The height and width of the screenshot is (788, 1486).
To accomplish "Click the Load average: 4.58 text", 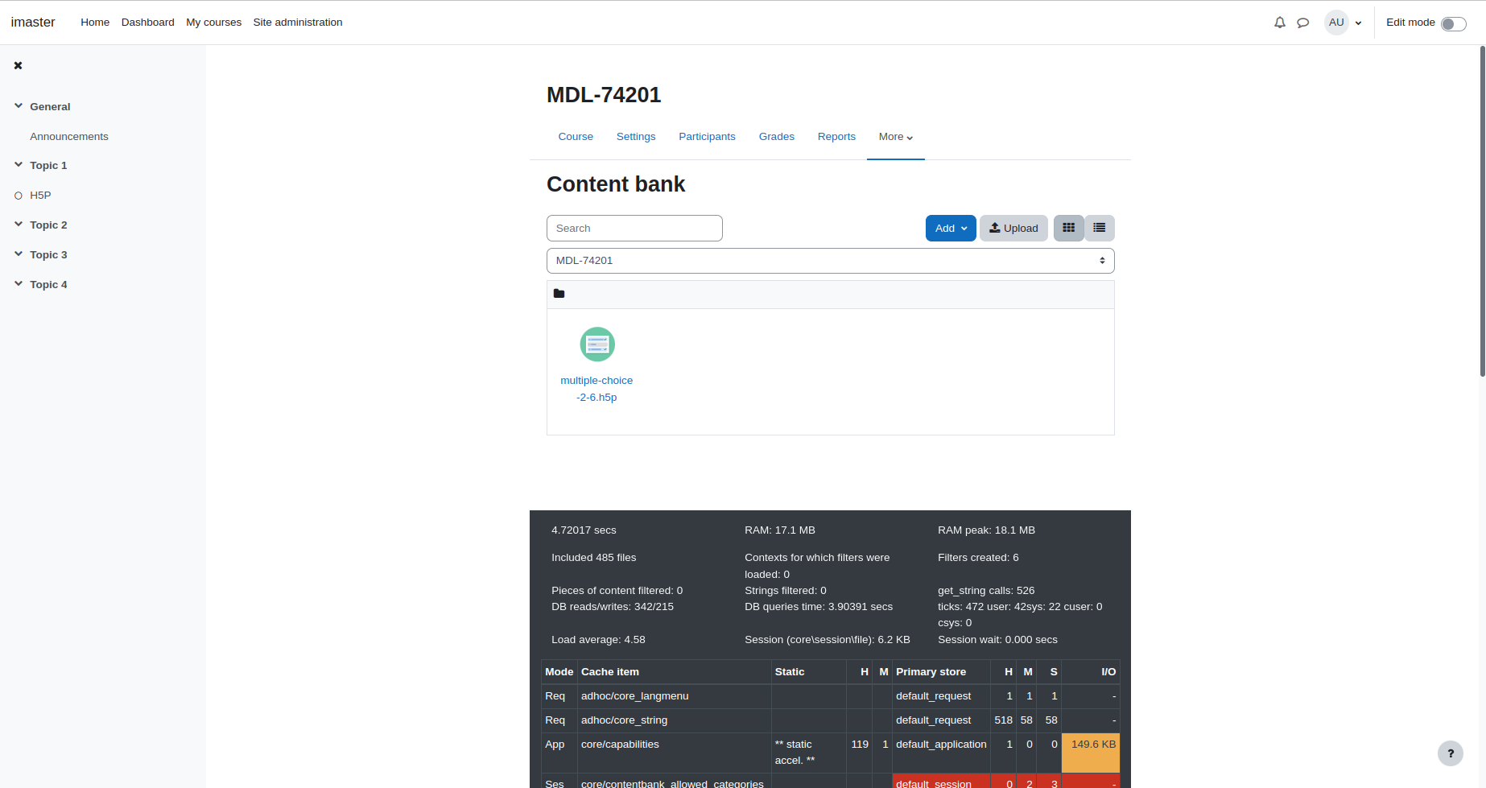I will (x=598, y=640).
